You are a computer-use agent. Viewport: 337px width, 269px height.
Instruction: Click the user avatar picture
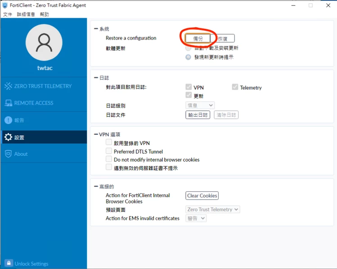click(44, 43)
